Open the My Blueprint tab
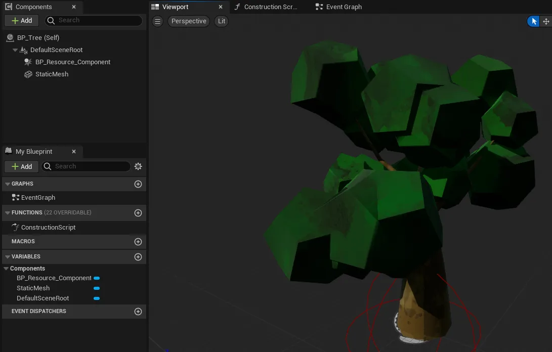 click(x=34, y=151)
